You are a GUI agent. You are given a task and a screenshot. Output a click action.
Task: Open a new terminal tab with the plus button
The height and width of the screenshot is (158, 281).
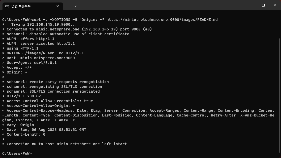68,6
